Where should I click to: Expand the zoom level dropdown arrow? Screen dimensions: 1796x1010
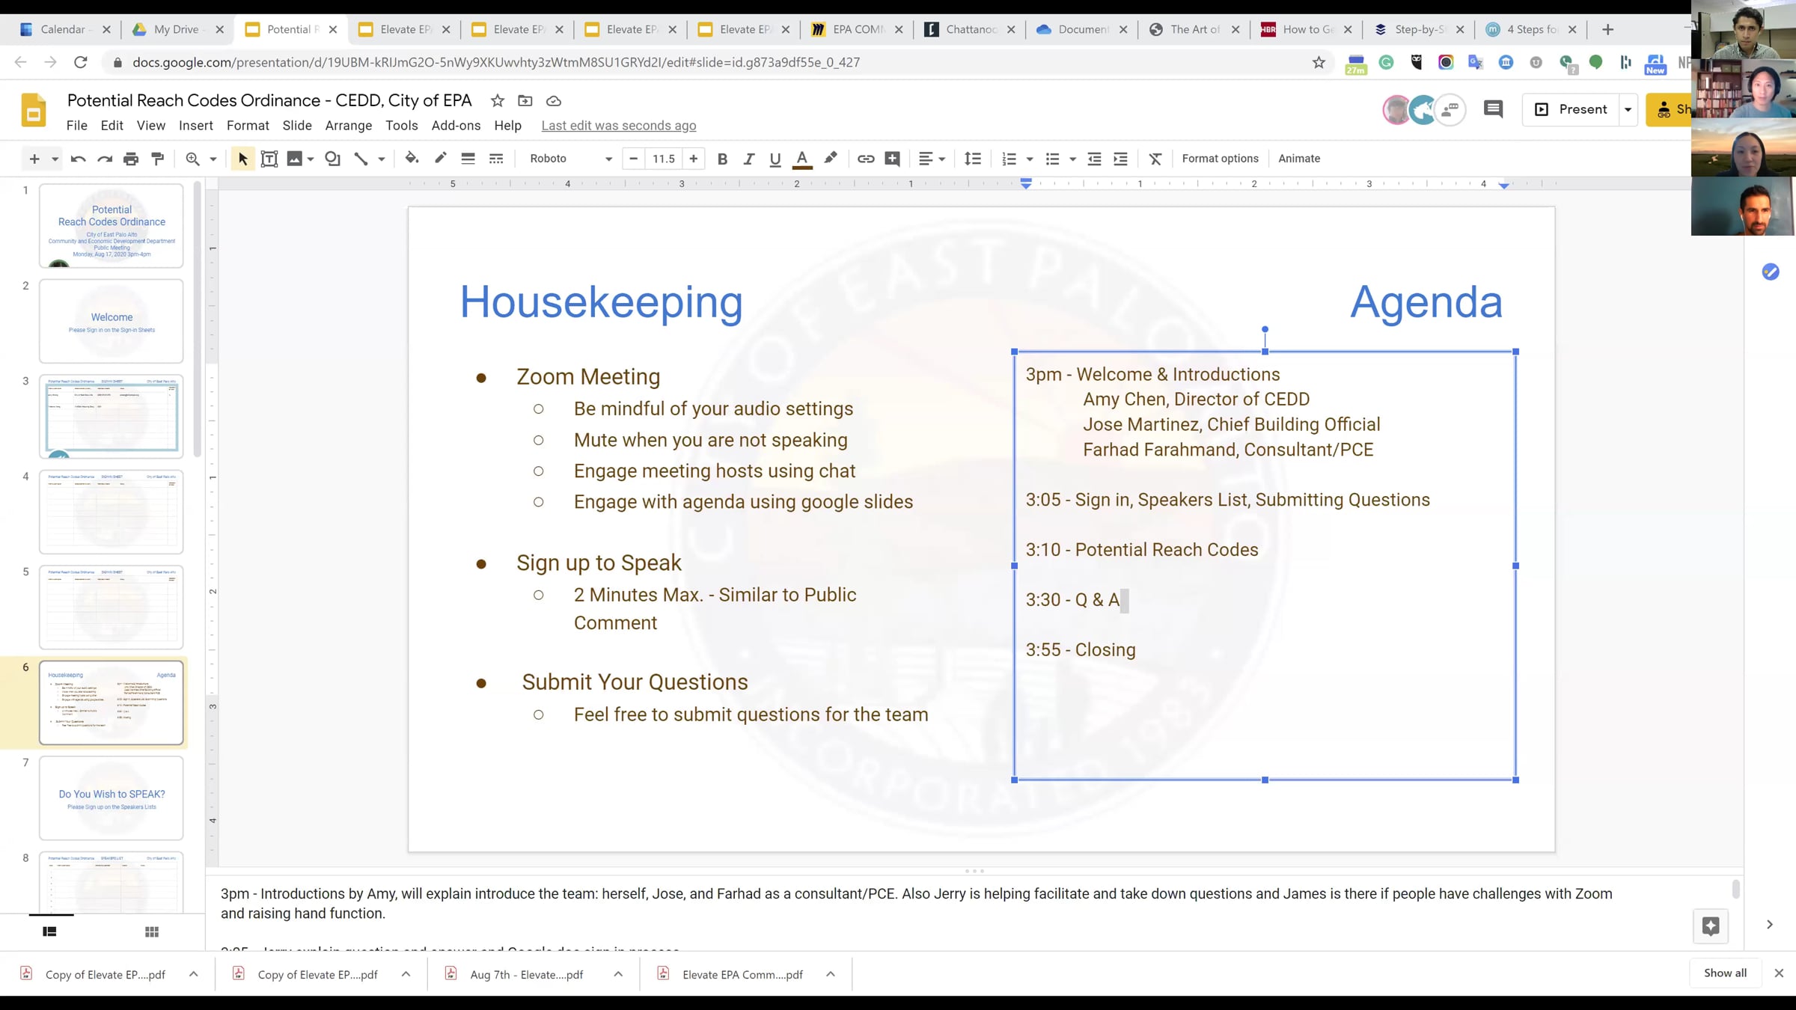point(213,159)
